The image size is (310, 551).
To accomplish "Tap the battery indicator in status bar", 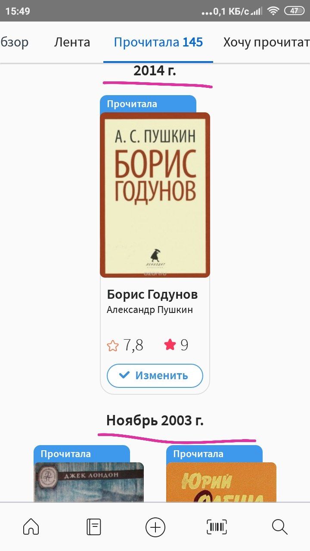I will click(294, 11).
